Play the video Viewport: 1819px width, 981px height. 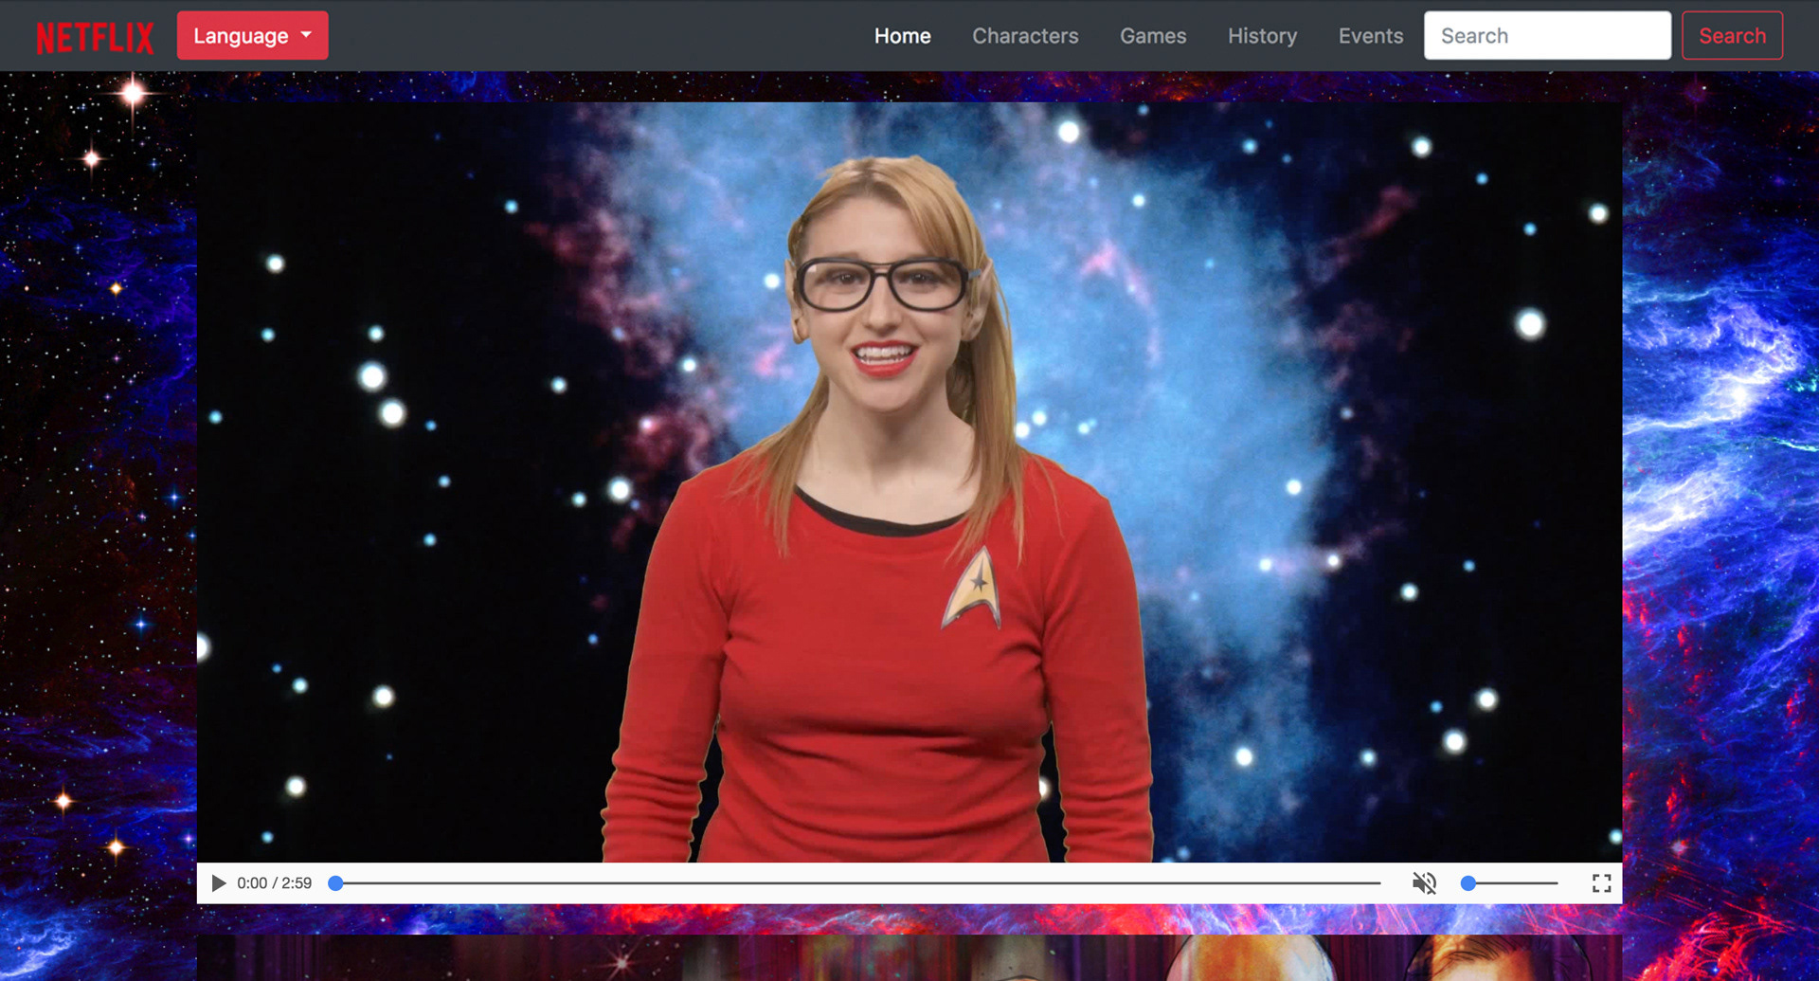coord(219,883)
